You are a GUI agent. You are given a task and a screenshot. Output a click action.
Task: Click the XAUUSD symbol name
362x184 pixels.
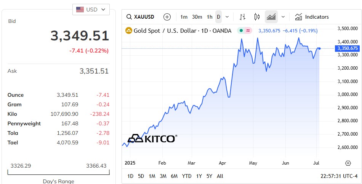[144, 17]
